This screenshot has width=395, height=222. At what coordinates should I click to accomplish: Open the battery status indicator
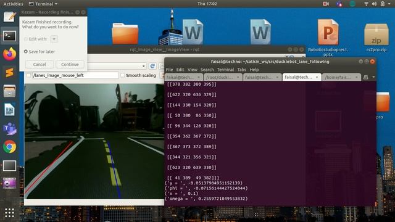coord(383,4)
